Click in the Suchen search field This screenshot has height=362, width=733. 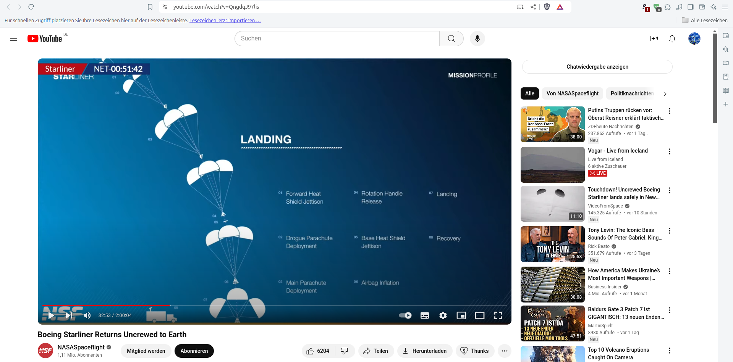pyautogui.click(x=337, y=39)
